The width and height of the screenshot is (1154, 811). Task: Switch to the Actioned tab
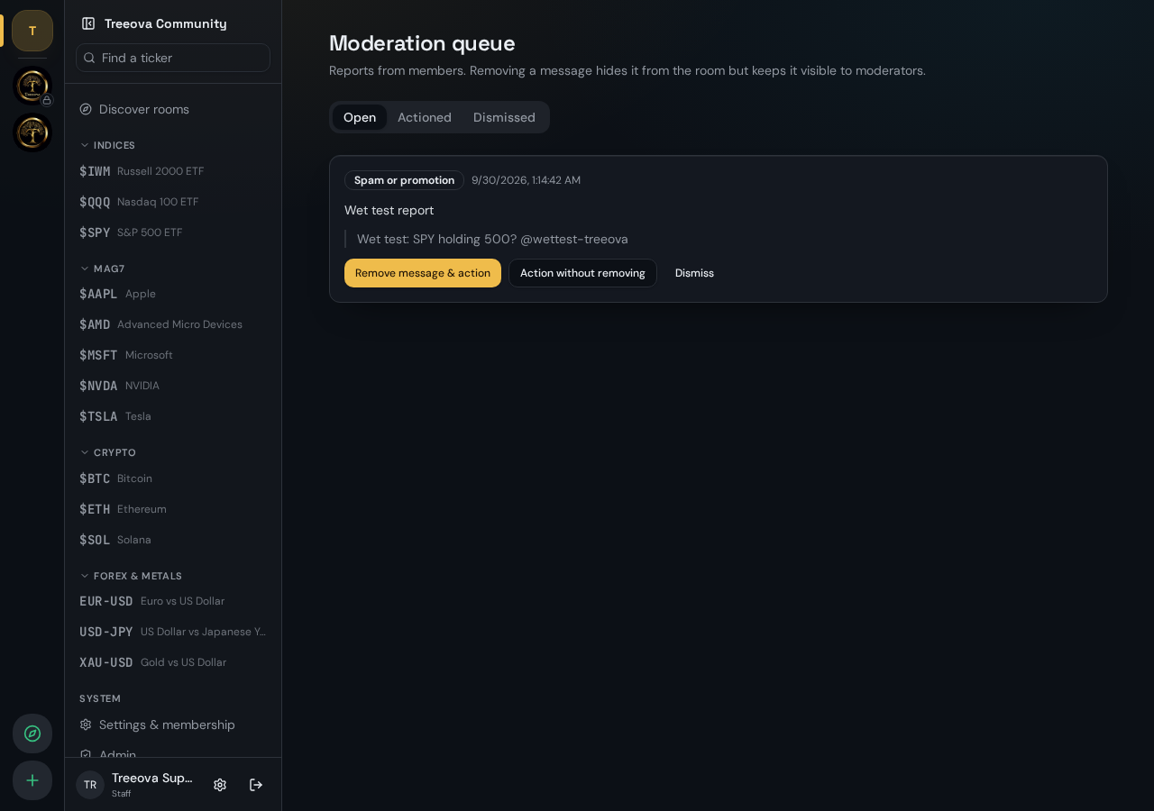(425, 117)
